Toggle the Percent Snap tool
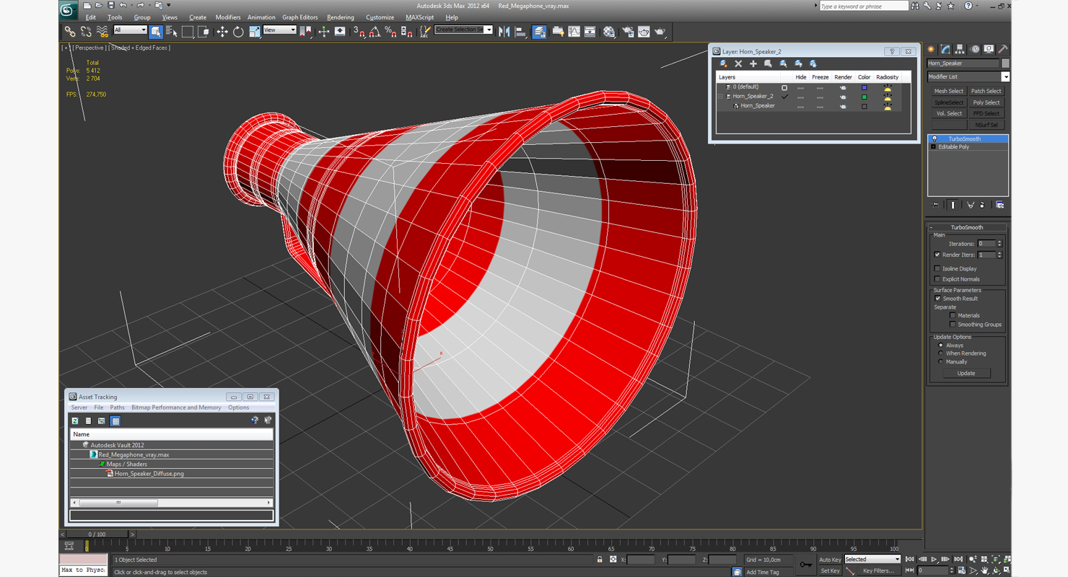The image size is (1068, 577). 390,32
